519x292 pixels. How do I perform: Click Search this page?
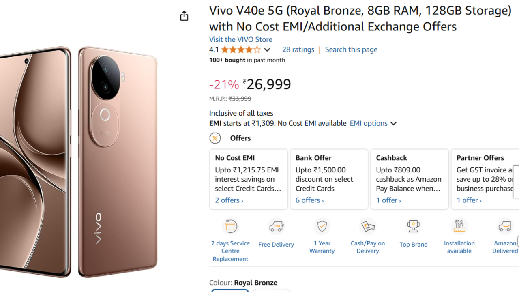tap(351, 49)
